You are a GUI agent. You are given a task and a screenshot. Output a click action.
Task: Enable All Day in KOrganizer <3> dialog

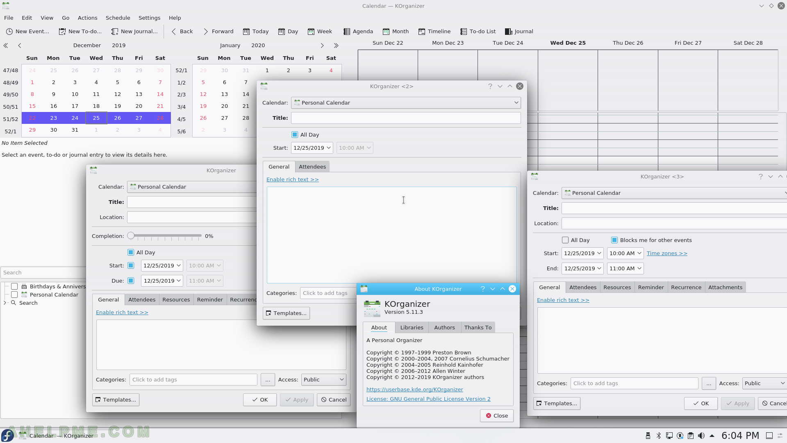click(x=565, y=240)
